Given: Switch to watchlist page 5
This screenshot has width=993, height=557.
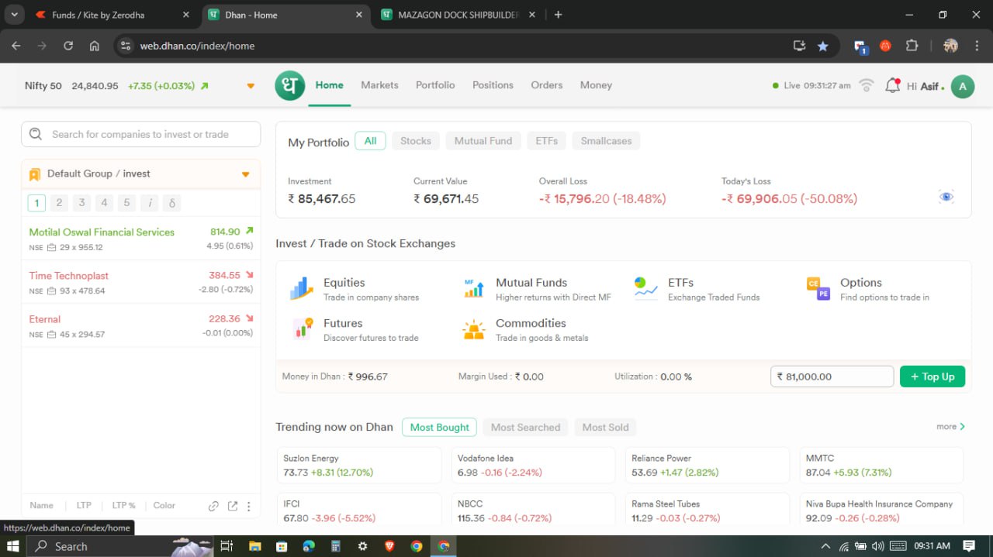Looking at the screenshot, I should pyautogui.click(x=126, y=203).
